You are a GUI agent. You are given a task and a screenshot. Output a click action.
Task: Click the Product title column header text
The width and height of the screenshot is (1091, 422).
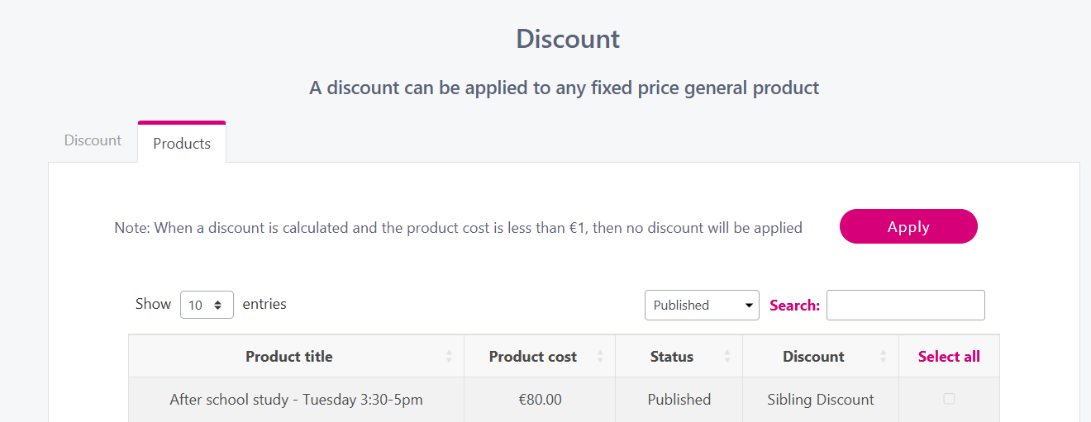click(288, 357)
